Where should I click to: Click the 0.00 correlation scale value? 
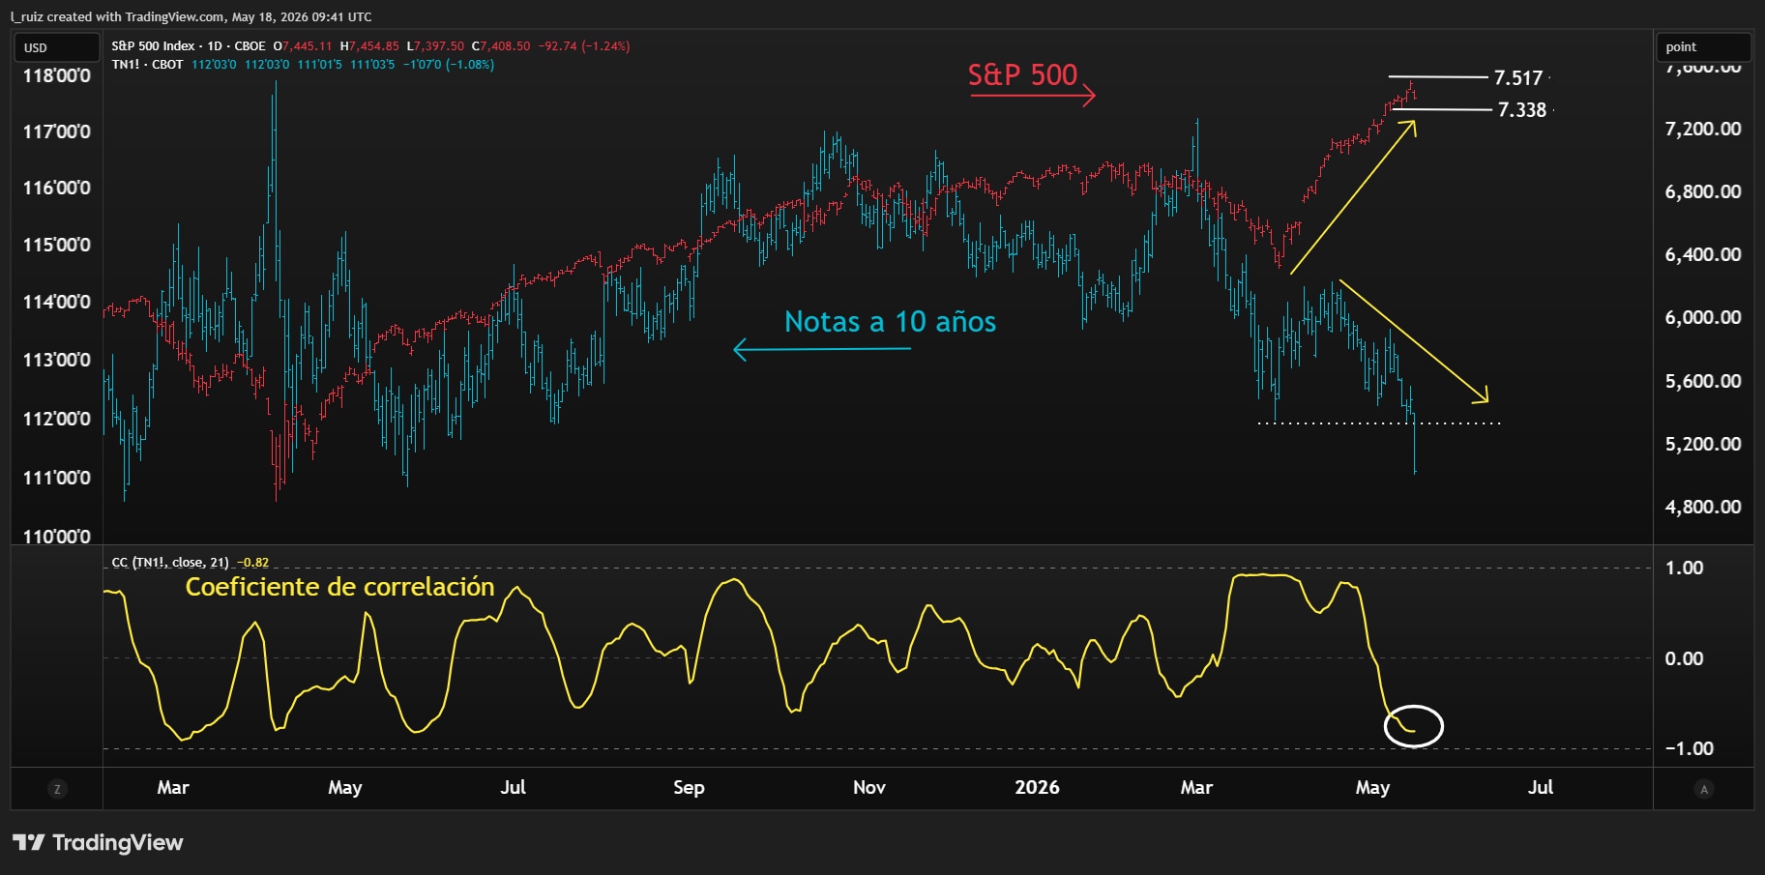pyautogui.click(x=1684, y=658)
